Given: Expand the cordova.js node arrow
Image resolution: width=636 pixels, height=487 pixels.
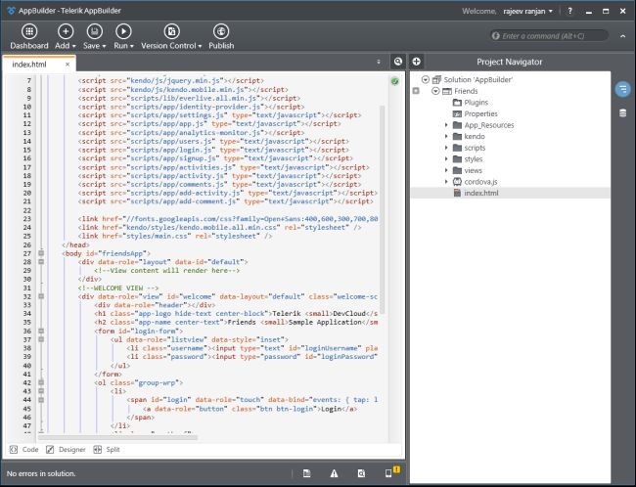Looking at the screenshot, I should [446, 182].
